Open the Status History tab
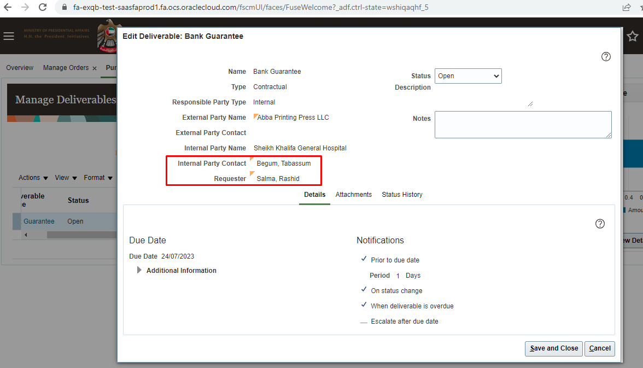The image size is (643, 368). (x=402, y=195)
